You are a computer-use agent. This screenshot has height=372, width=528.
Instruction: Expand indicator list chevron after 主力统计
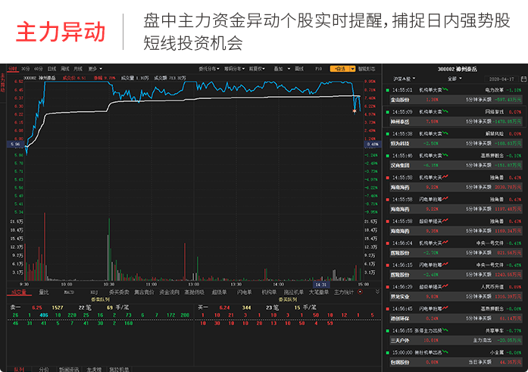click(x=377, y=291)
